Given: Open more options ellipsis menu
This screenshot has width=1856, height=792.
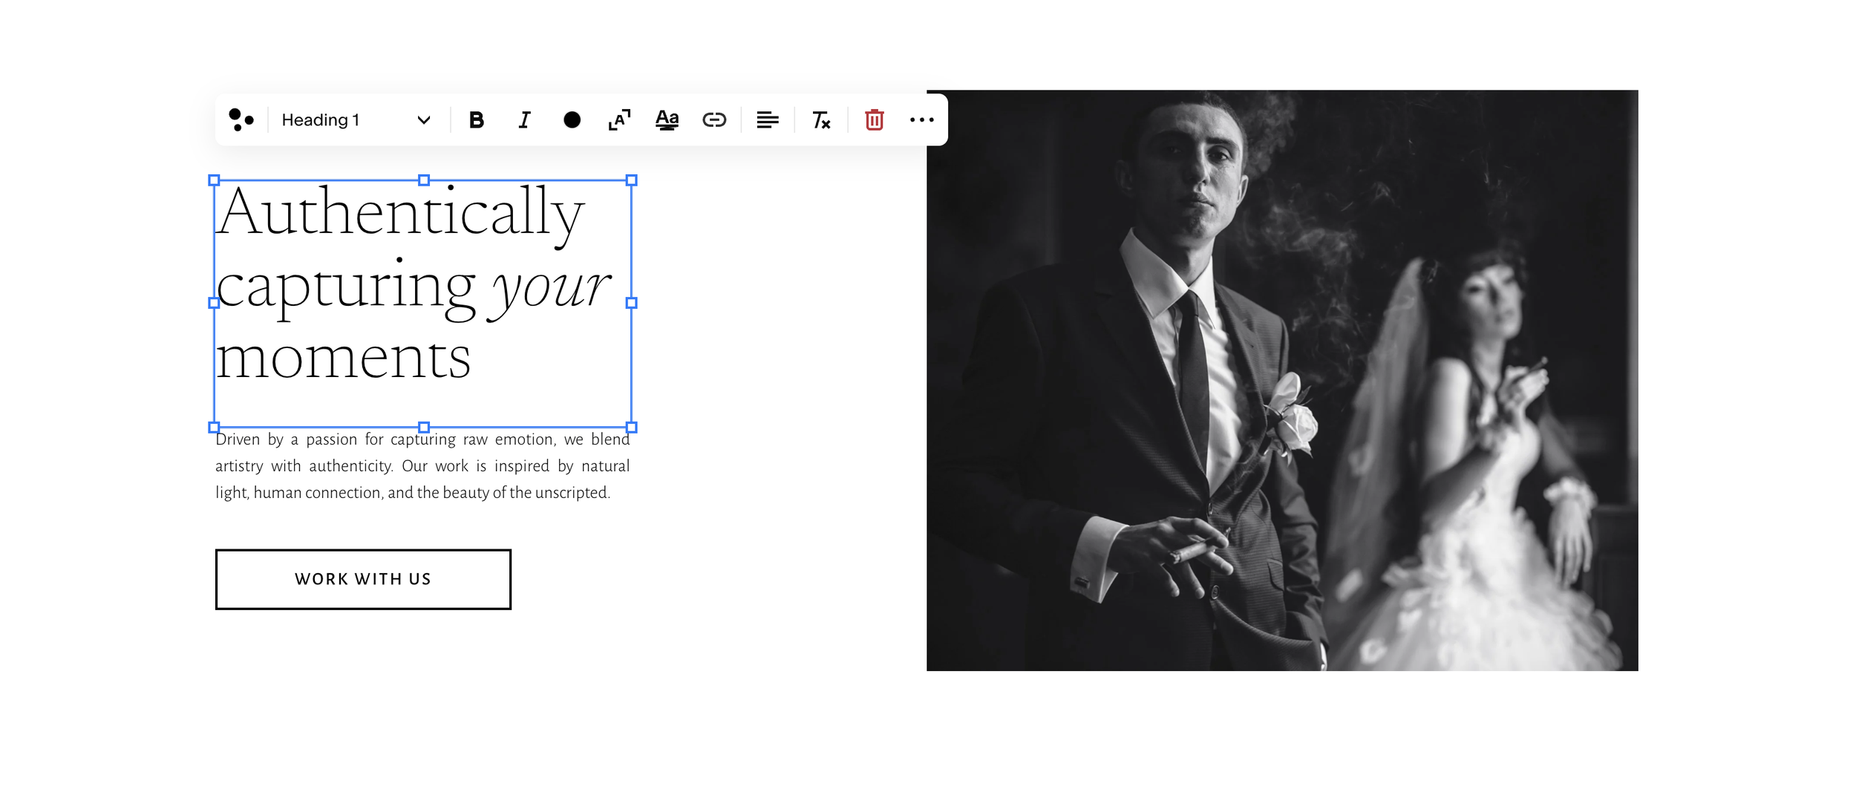Looking at the screenshot, I should pyautogui.click(x=922, y=120).
